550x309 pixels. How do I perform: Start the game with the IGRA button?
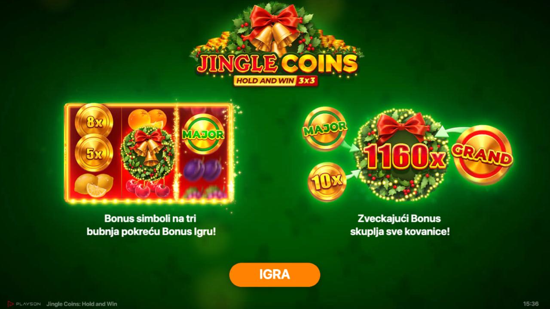(x=275, y=275)
